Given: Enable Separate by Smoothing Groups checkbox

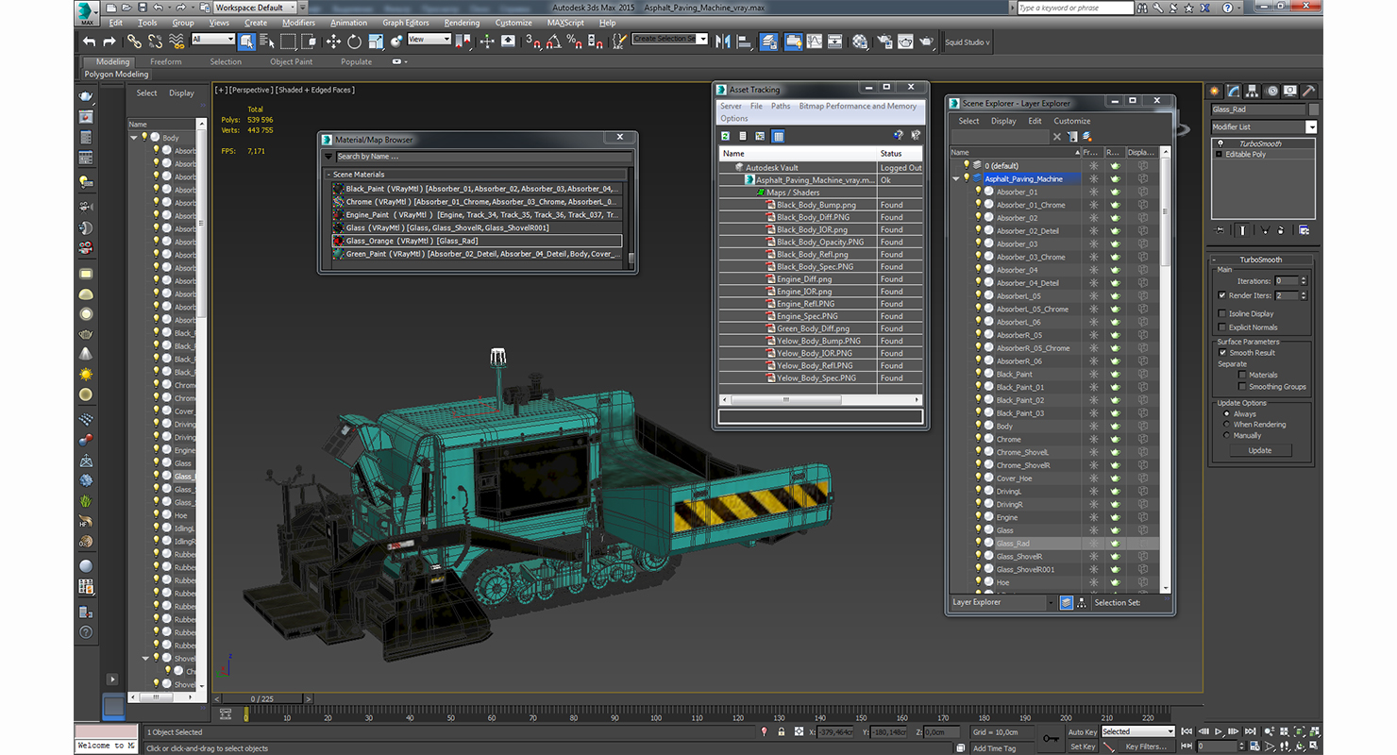Looking at the screenshot, I should (1242, 387).
